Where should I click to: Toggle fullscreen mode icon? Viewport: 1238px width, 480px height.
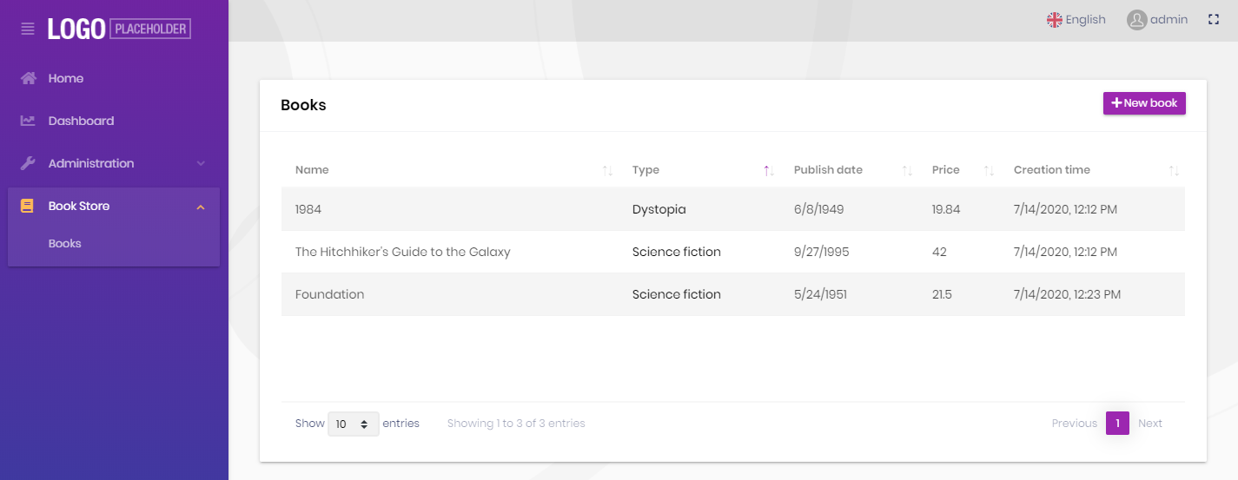[x=1214, y=19]
